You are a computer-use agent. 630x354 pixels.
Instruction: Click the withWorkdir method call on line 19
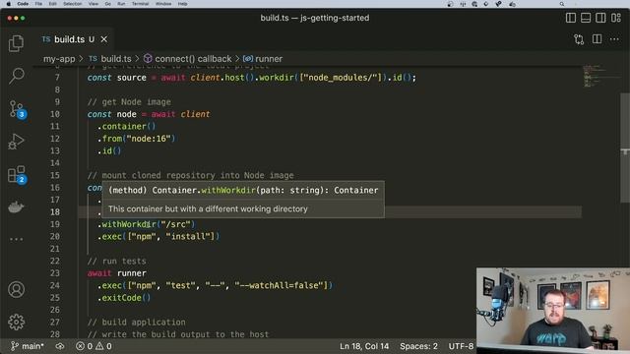129,224
